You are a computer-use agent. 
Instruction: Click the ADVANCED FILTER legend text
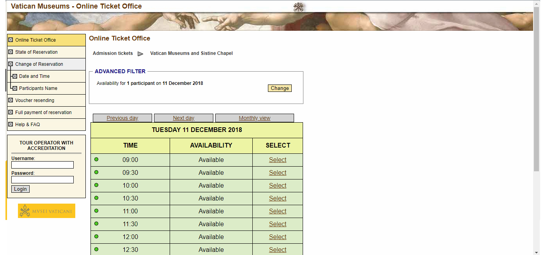pyautogui.click(x=120, y=72)
